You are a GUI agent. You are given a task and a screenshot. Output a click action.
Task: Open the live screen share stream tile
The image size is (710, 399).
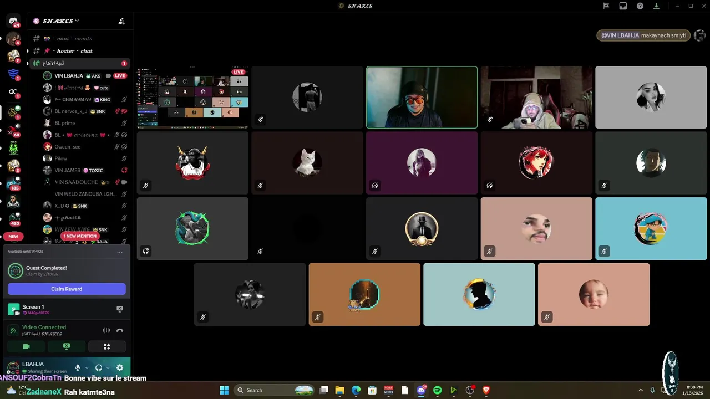(192, 98)
